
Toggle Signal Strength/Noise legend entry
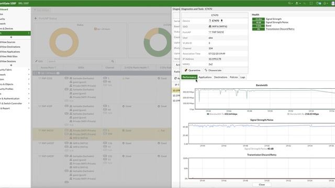(259, 149)
